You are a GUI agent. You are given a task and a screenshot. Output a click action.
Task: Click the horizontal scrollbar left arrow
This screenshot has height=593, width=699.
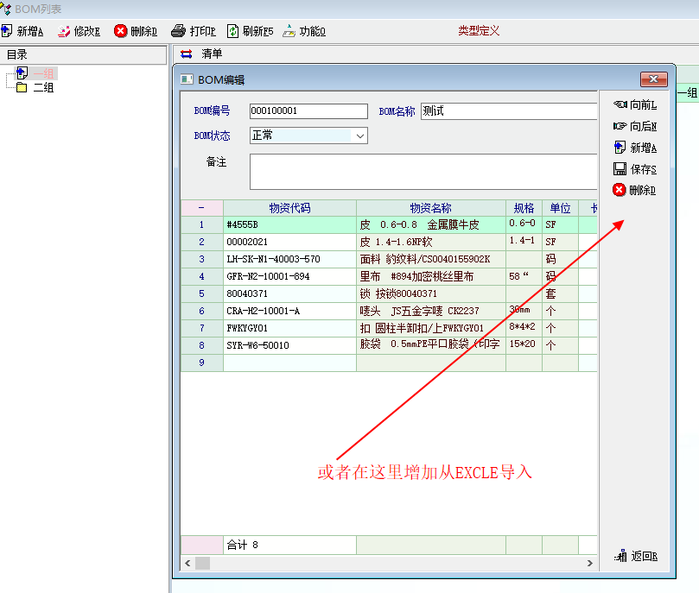click(x=187, y=563)
